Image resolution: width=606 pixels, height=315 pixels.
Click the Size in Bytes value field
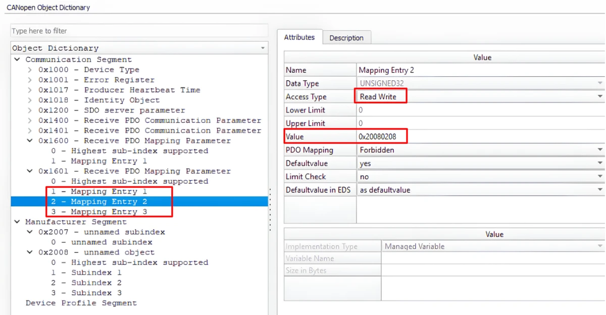coord(493,271)
